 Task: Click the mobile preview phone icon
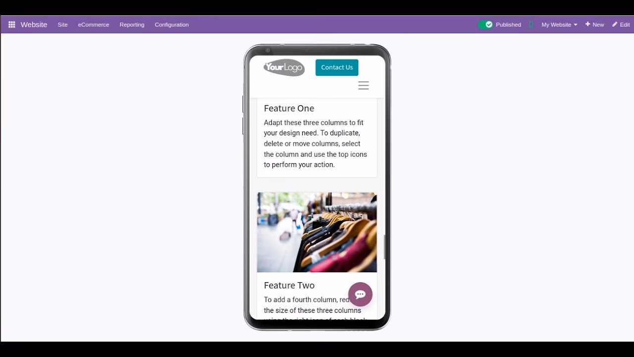point(531,24)
